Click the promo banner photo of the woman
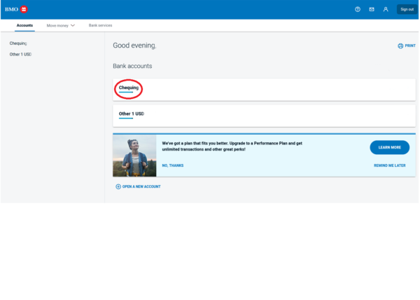Viewport: 420px width, 300px height. 134,155
